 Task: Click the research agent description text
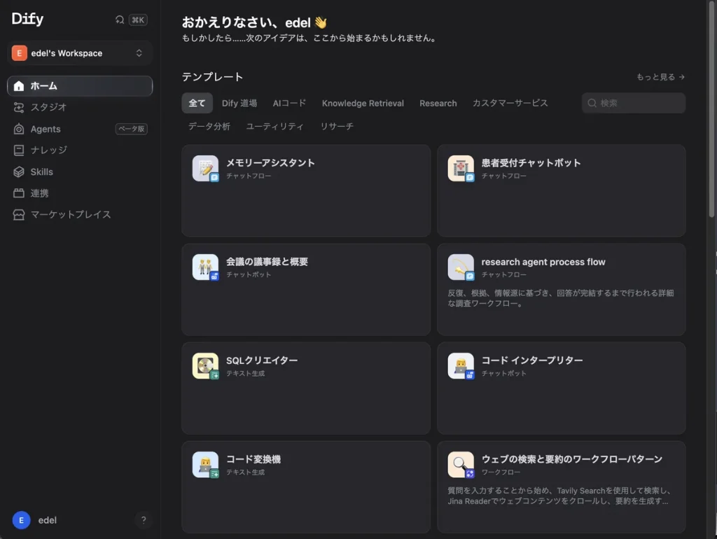click(561, 298)
